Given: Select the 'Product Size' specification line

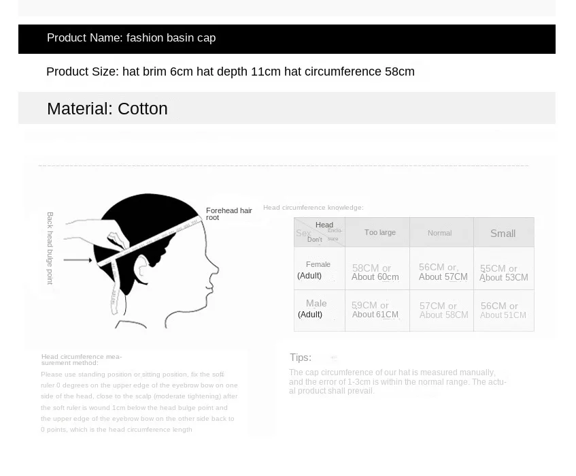Looking at the screenshot, I should coord(231,72).
